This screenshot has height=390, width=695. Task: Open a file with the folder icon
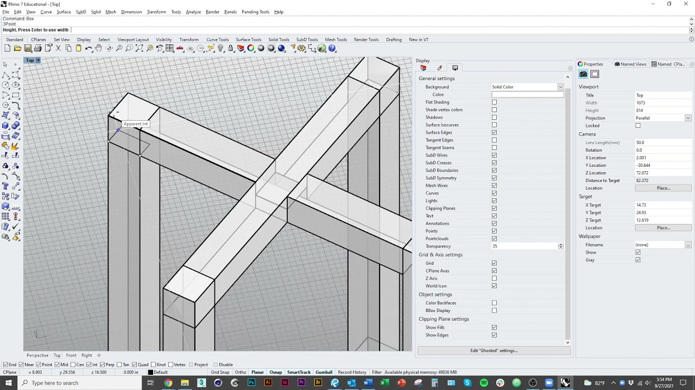point(17,48)
